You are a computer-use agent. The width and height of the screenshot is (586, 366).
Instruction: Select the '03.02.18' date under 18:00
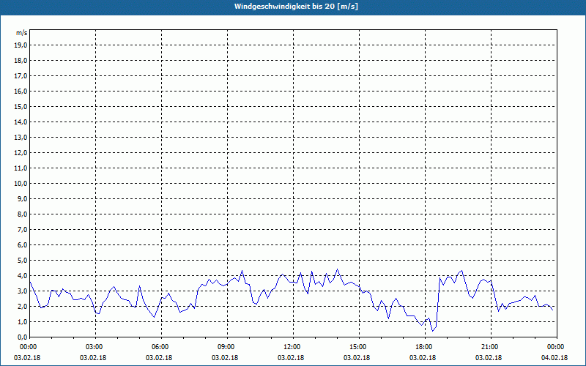[x=423, y=357]
